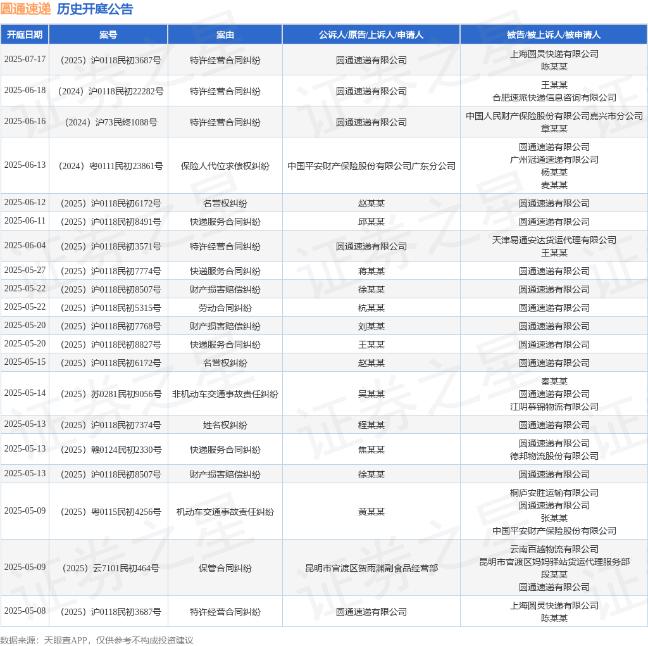Click the 劳动合同纠纷 cause cell

pyautogui.click(x=225, y=308)
